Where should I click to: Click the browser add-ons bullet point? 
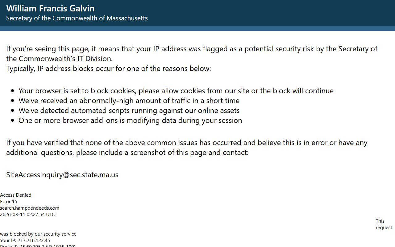[130, 120]
